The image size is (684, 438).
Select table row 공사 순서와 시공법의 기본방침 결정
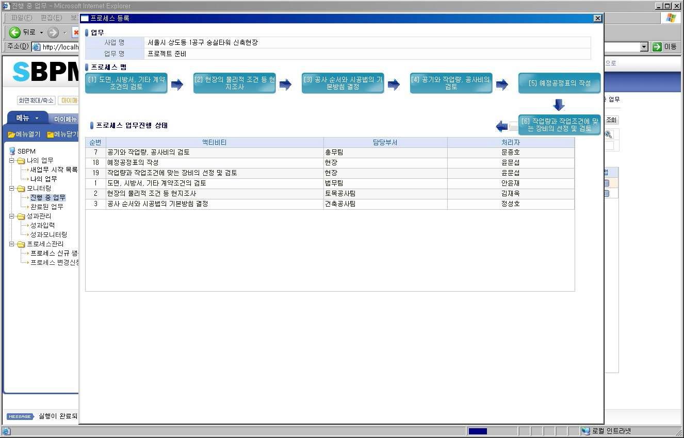point(330,204)
